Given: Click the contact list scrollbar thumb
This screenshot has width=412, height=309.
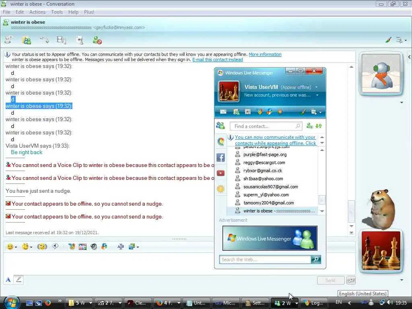Looking at the screenshot, I should pos(322,200).
